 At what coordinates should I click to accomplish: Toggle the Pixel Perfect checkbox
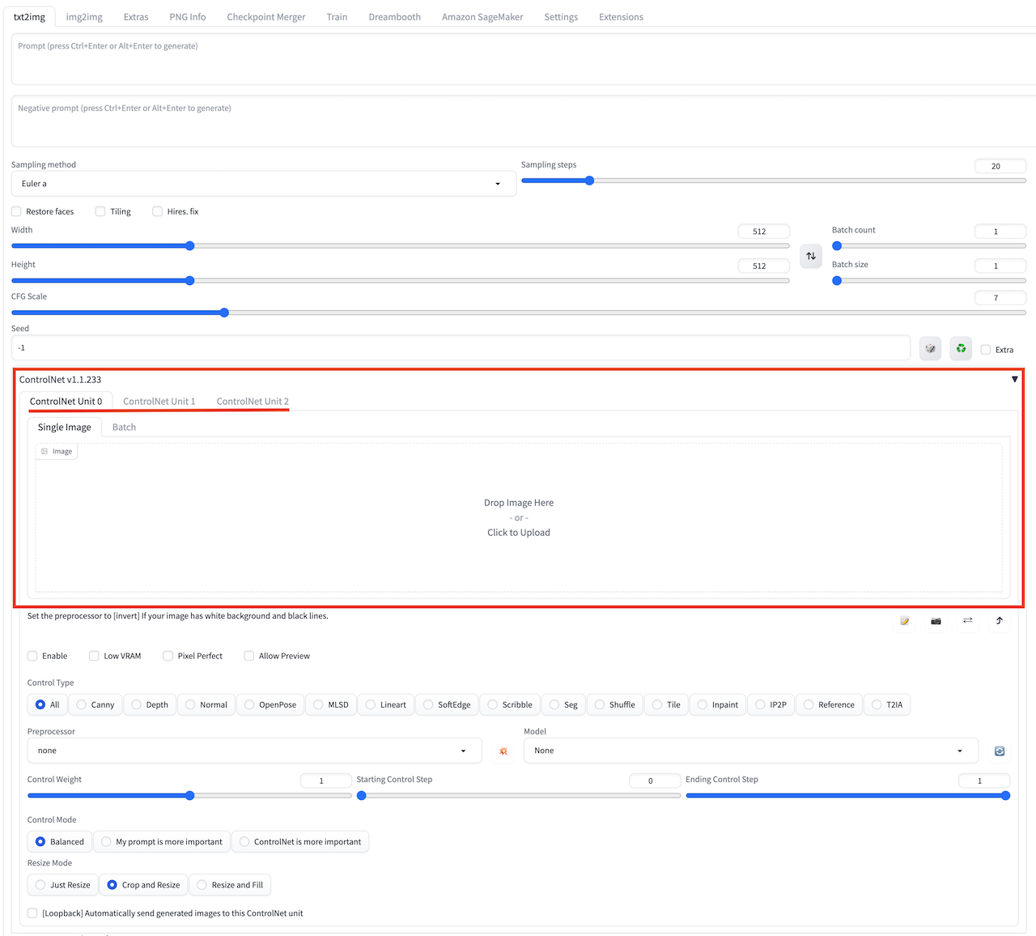(168, 656)
